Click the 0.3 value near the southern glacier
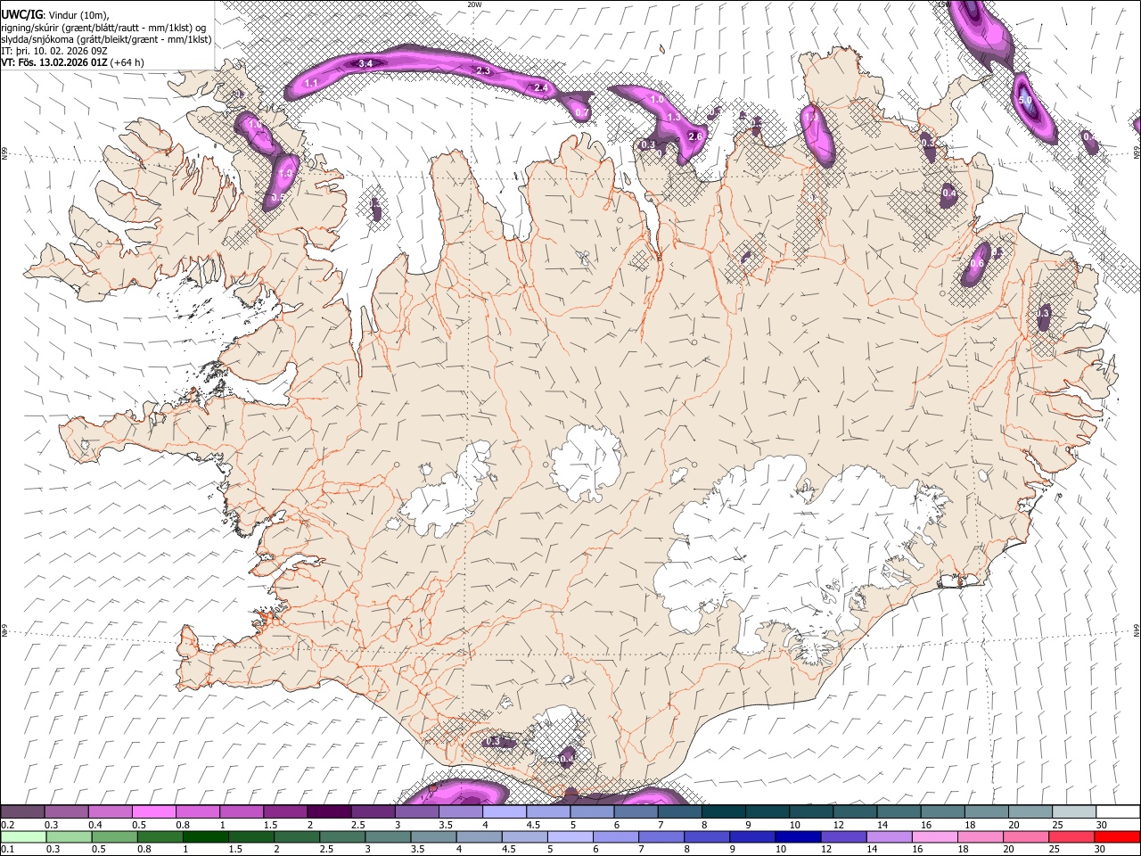Viewport: 1141px width, 856px height. coord(493,742)
